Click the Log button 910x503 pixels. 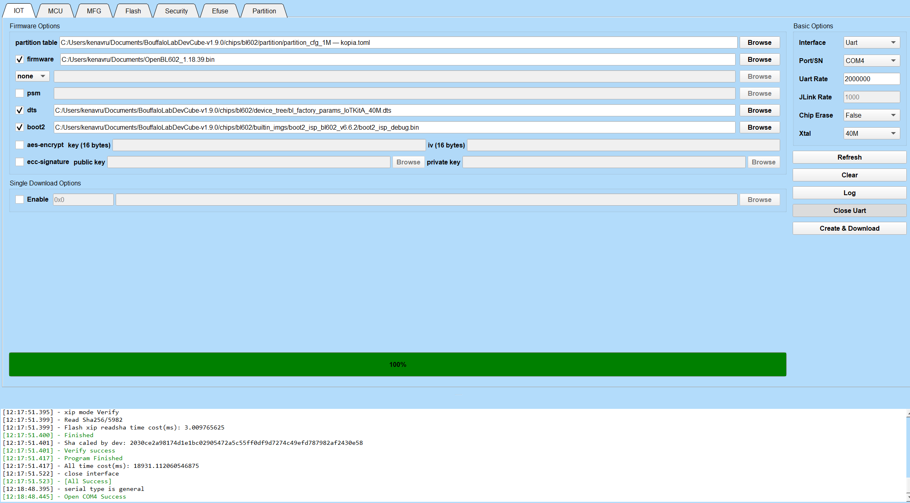[849, 193]
